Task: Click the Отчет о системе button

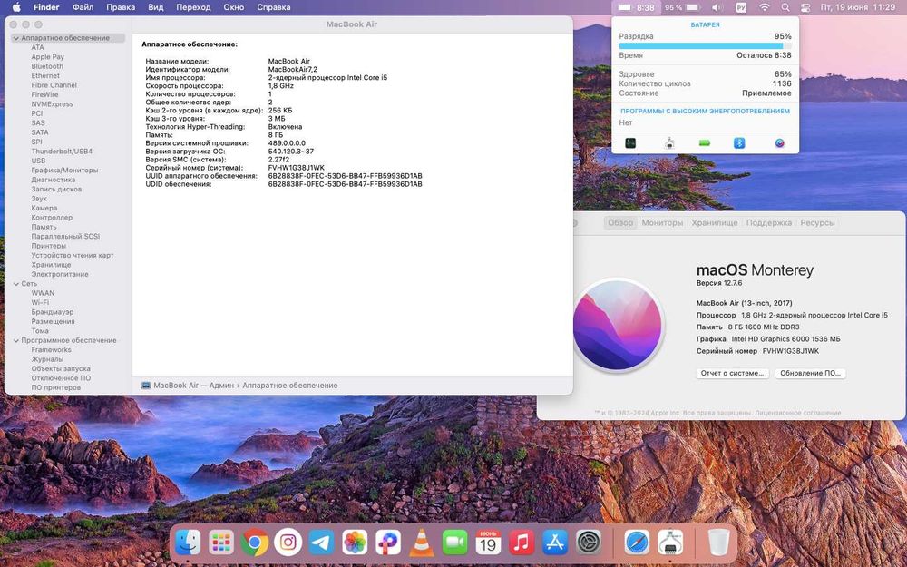Action: tap(732, 373)
